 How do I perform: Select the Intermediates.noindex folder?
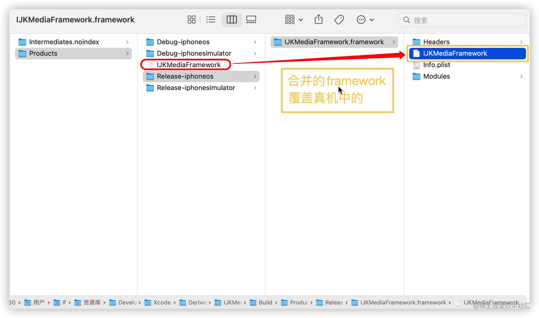tap(73, 42)
